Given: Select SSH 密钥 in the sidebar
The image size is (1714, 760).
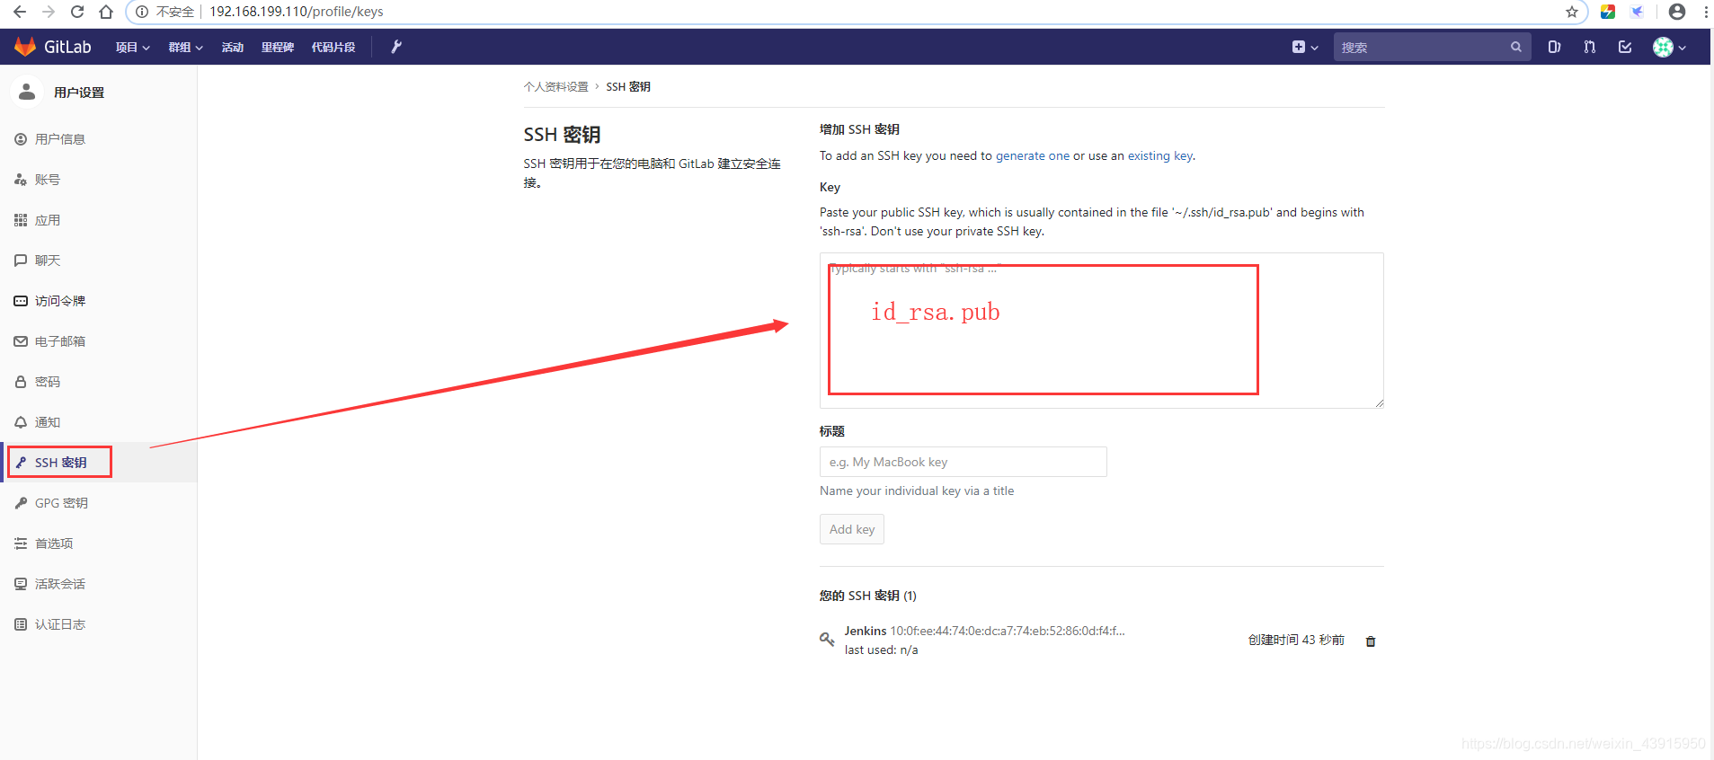Looking at the screenshot, I should [99, 463].
